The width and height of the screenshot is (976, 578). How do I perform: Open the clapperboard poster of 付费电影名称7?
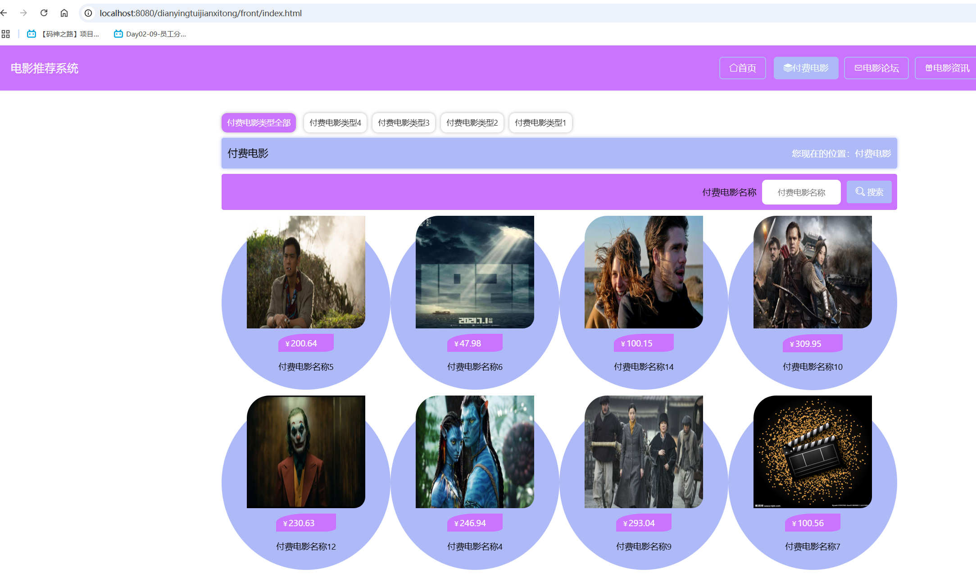click(813, 452)
